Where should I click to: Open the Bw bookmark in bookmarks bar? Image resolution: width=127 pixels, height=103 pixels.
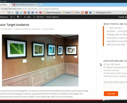pyautogui.click(x=13, y=13)
